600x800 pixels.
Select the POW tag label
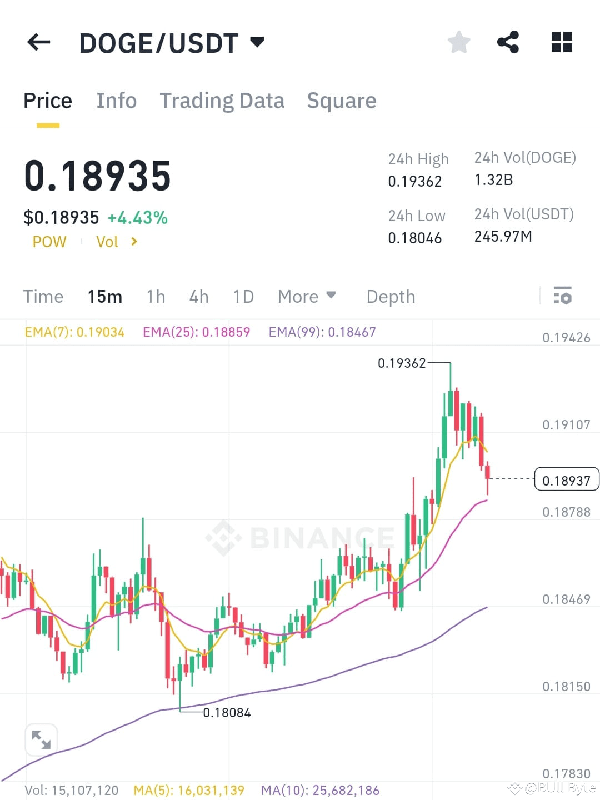(49, 241)
